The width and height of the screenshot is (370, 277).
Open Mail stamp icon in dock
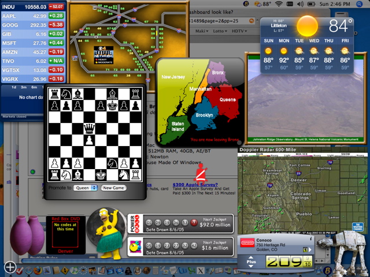click(47, 271)
